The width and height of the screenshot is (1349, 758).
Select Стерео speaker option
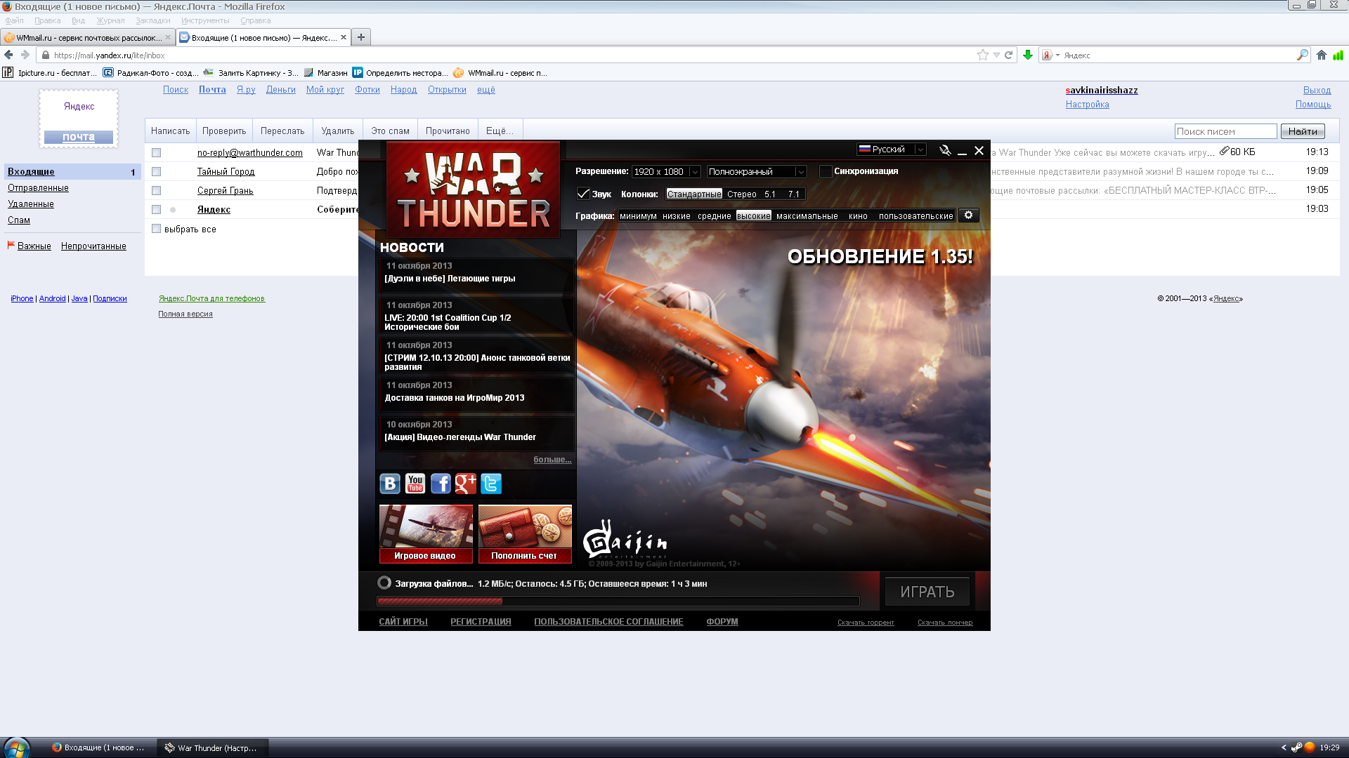click(742, 194)
